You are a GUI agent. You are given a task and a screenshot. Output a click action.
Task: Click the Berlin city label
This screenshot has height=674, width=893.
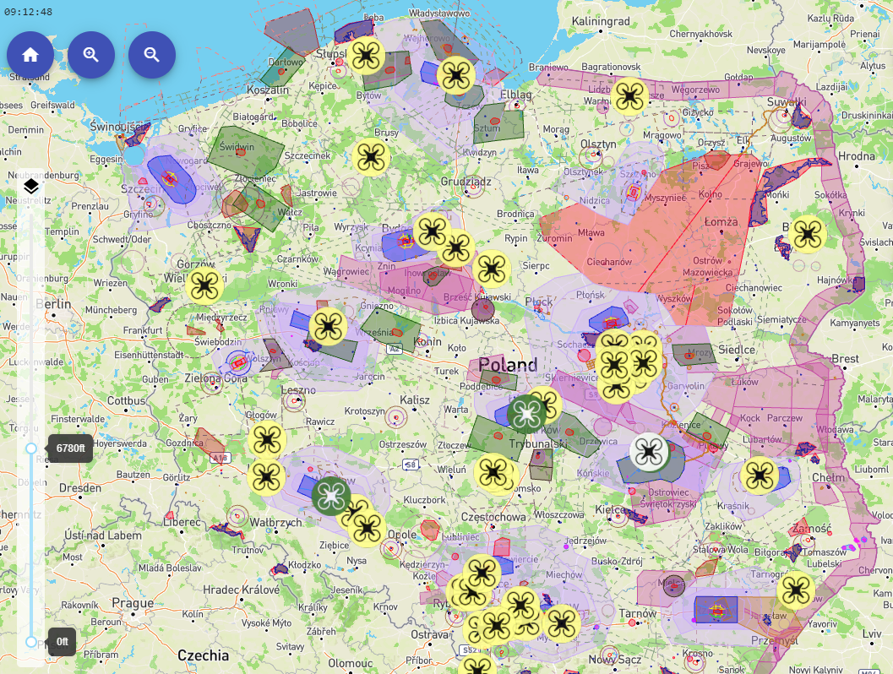coord(53,304)
